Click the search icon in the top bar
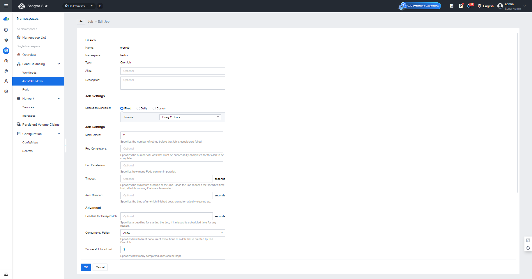This screenshot has width=532, height=279. 100,6
